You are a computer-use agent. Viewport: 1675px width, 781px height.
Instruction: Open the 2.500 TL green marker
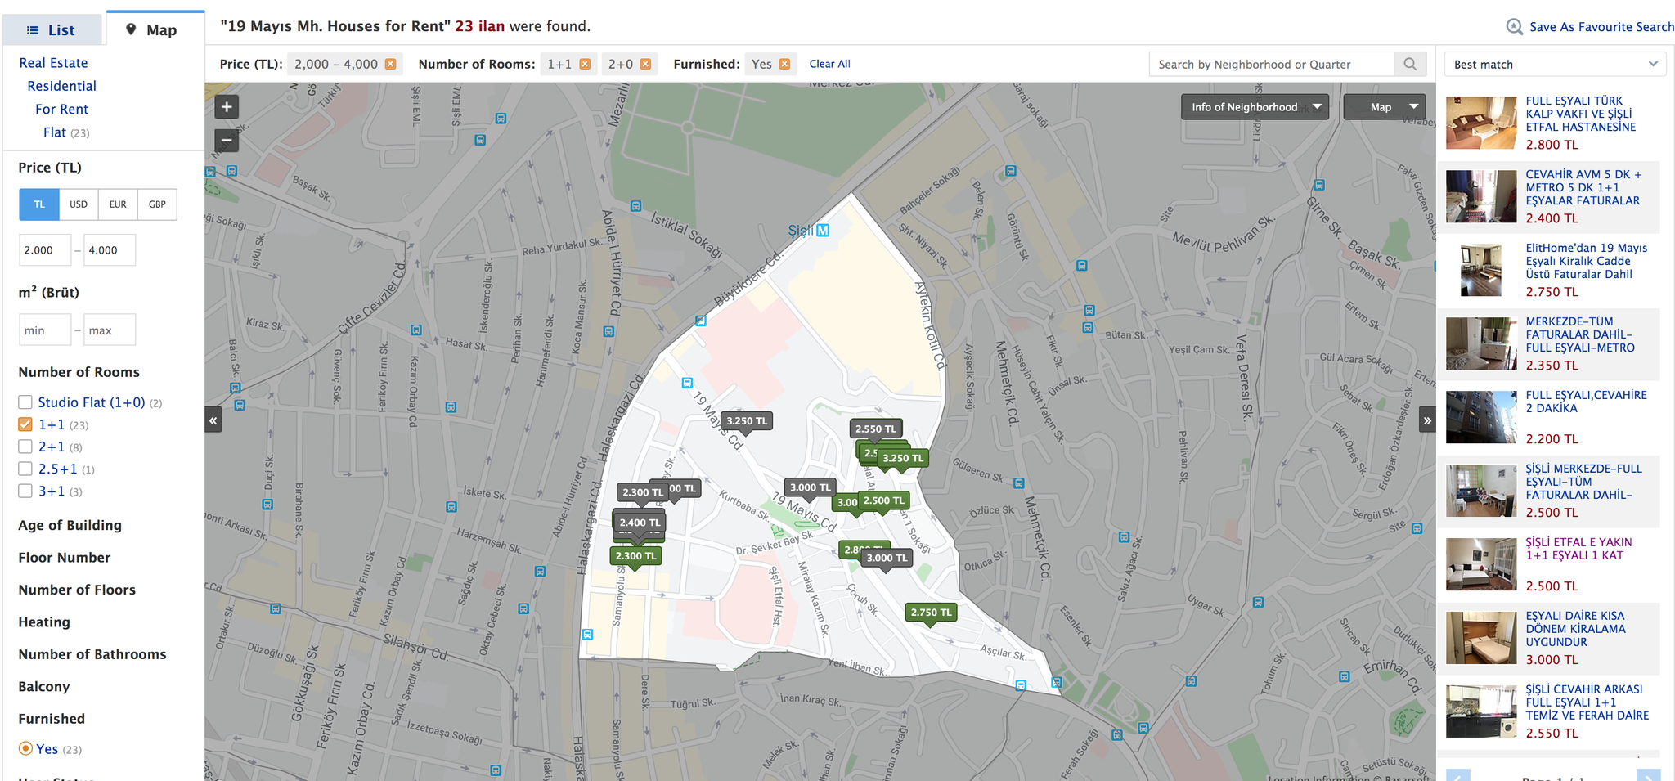coord(883,501)
